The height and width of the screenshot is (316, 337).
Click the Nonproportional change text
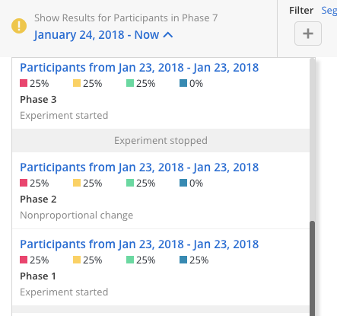tap(77, 215)
